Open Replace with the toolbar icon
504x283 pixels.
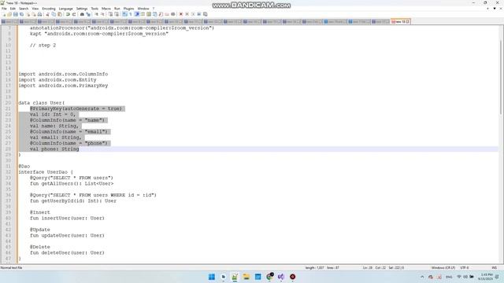pyautogui.click(x=88, y=14)
